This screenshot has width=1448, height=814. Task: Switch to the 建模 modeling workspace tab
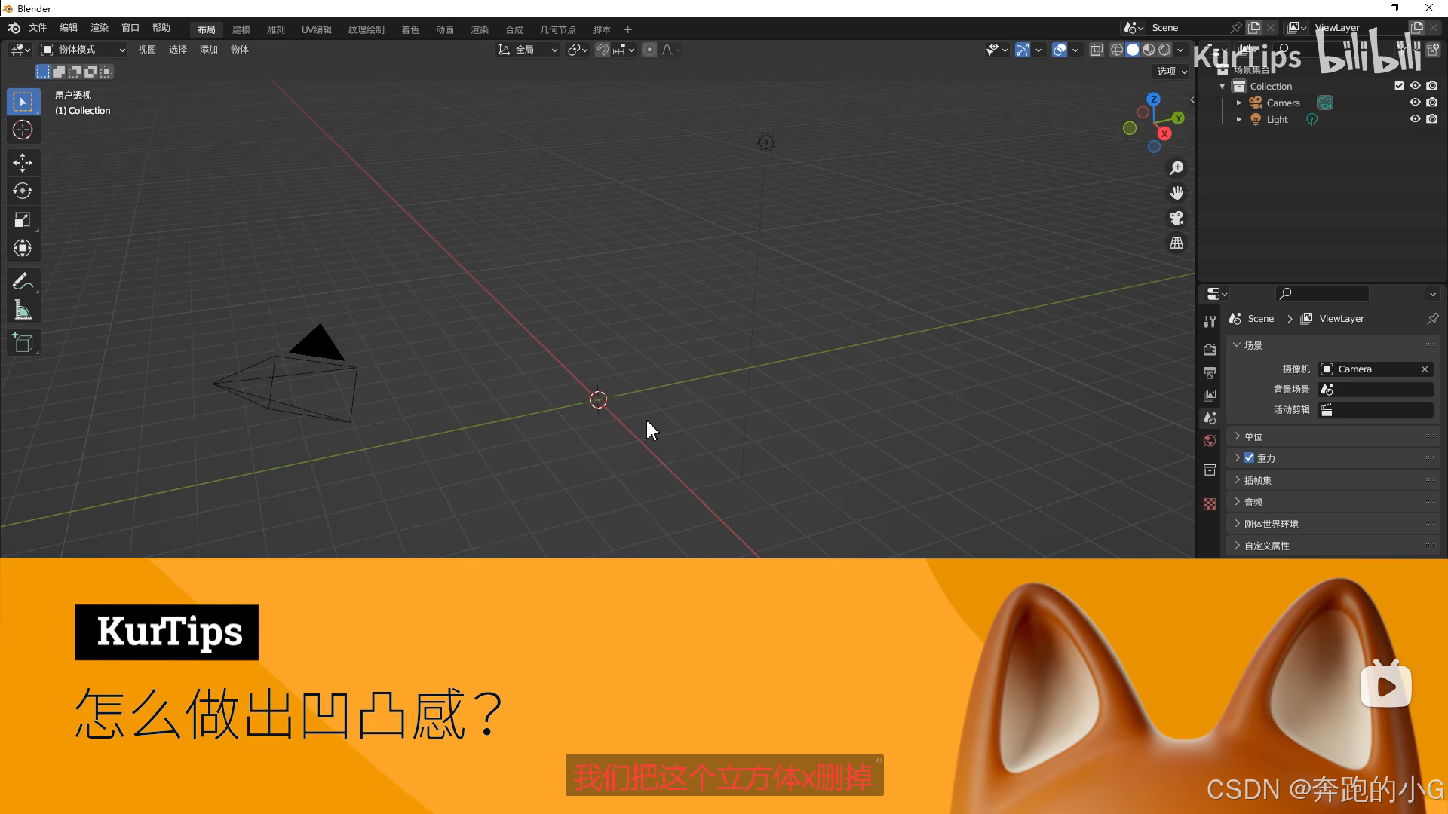(241, 29)
